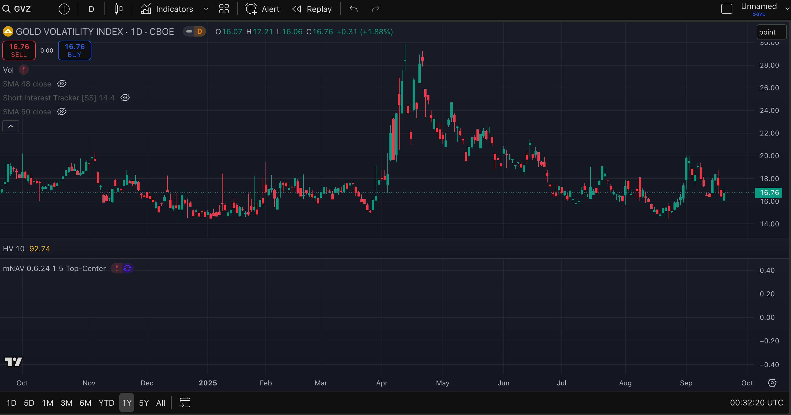Click the 16.76 BUY button
Image resolution: width=791 pixels, height=415 pixels.
[x=75, y=50]
